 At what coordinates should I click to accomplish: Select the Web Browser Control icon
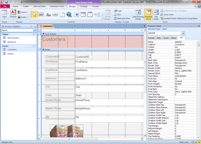pos(76,15)
